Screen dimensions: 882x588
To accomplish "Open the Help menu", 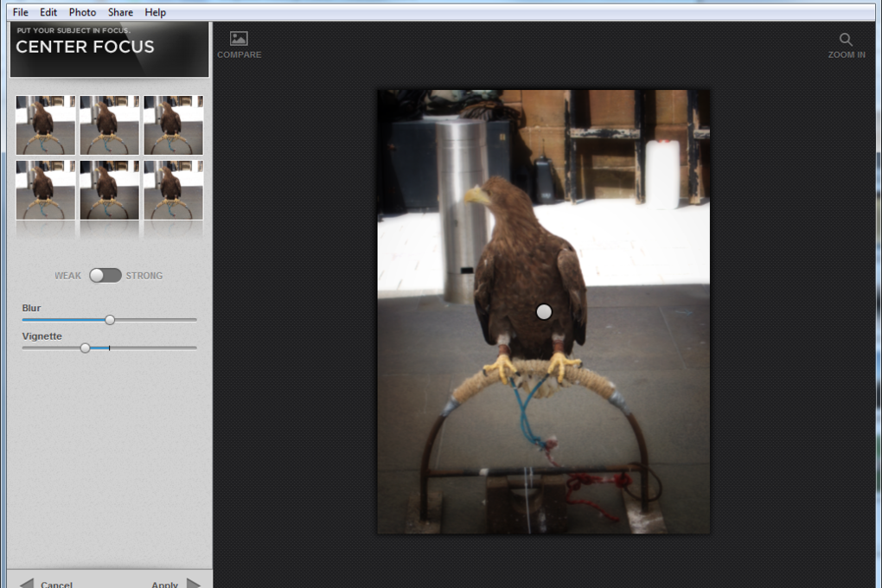I will (156, 12).
